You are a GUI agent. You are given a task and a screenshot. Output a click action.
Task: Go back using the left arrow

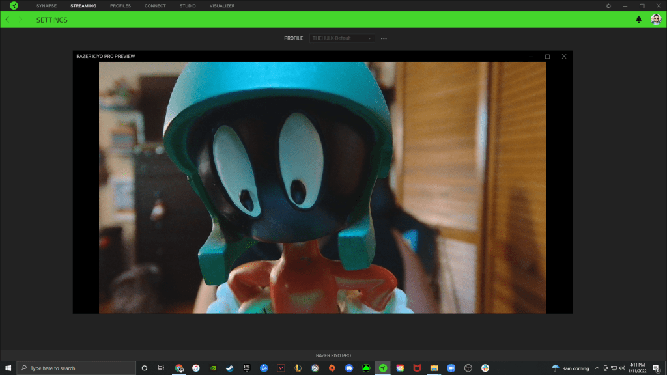7,20
